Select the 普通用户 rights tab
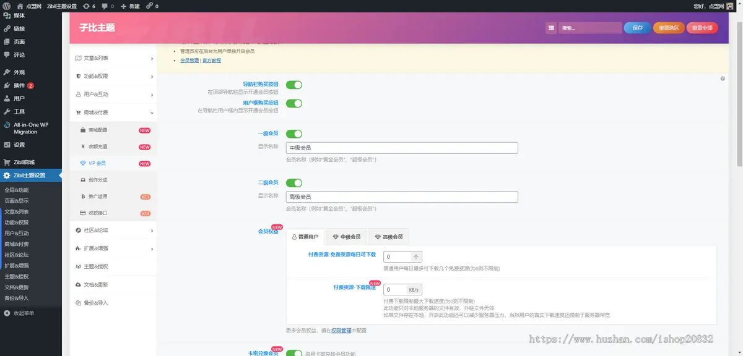743x356 pixels. [306, 237]
